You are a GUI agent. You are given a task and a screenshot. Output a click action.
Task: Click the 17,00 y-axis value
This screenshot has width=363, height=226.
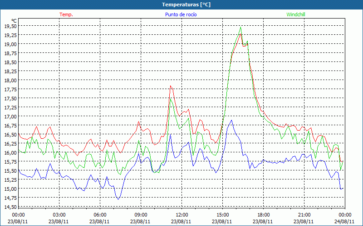pos(10,117)
